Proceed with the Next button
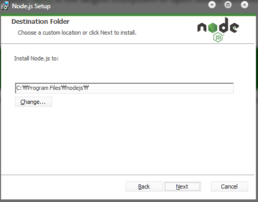258x202 pixels. (183, 187)
